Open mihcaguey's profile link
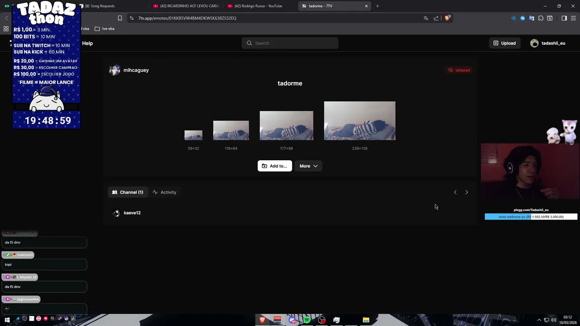 click(x=129, y=70)
